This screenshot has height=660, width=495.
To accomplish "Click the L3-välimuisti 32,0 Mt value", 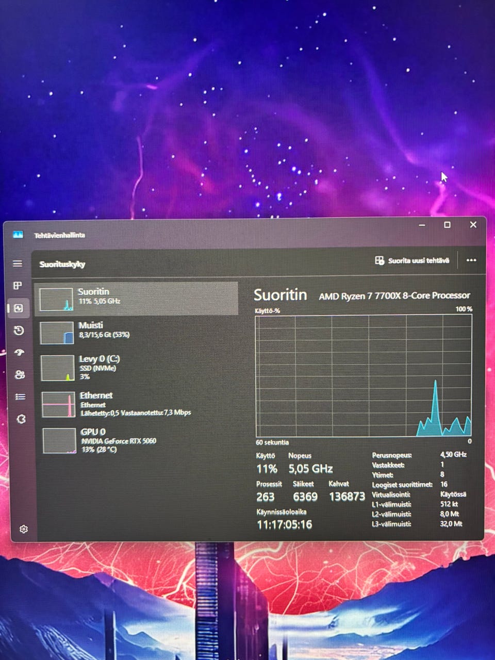I will [451, 524].
